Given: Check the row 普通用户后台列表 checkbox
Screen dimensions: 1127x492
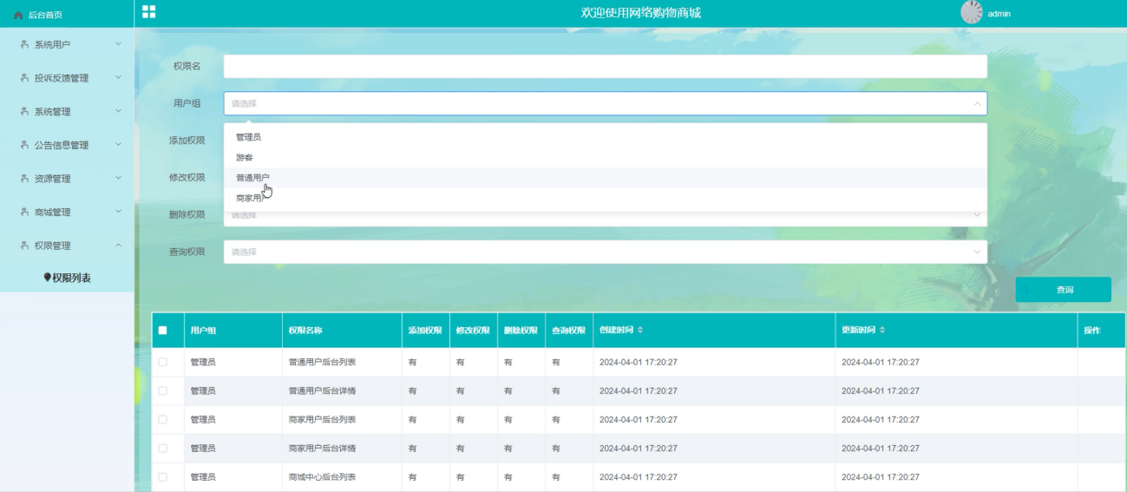Looking at the screenshot, I should click(x=162, y=362).
